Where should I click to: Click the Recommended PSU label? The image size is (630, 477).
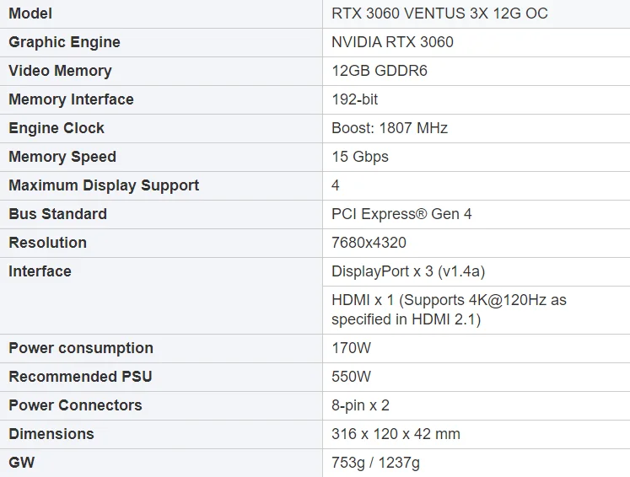80,377
